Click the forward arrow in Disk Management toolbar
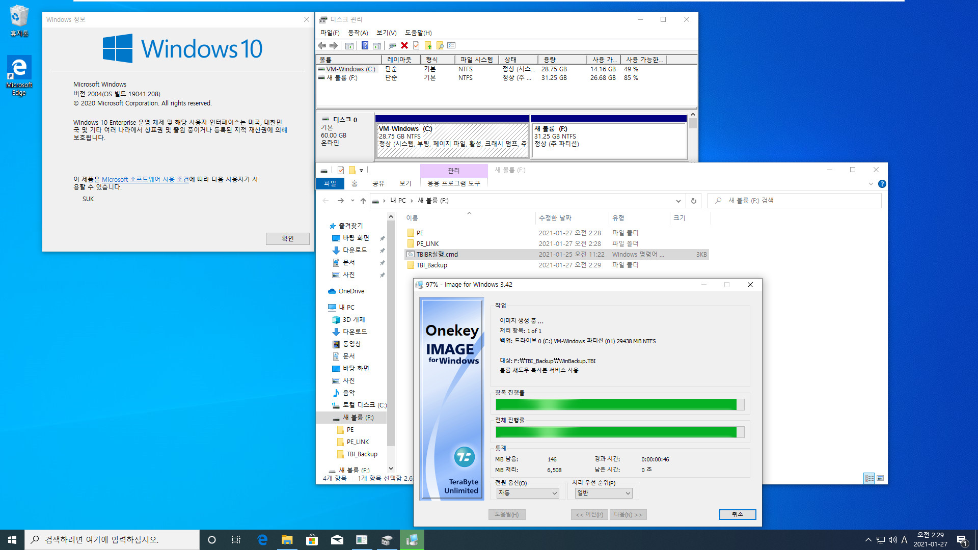This screenshot has width=978, height=550. pos(334,46)
